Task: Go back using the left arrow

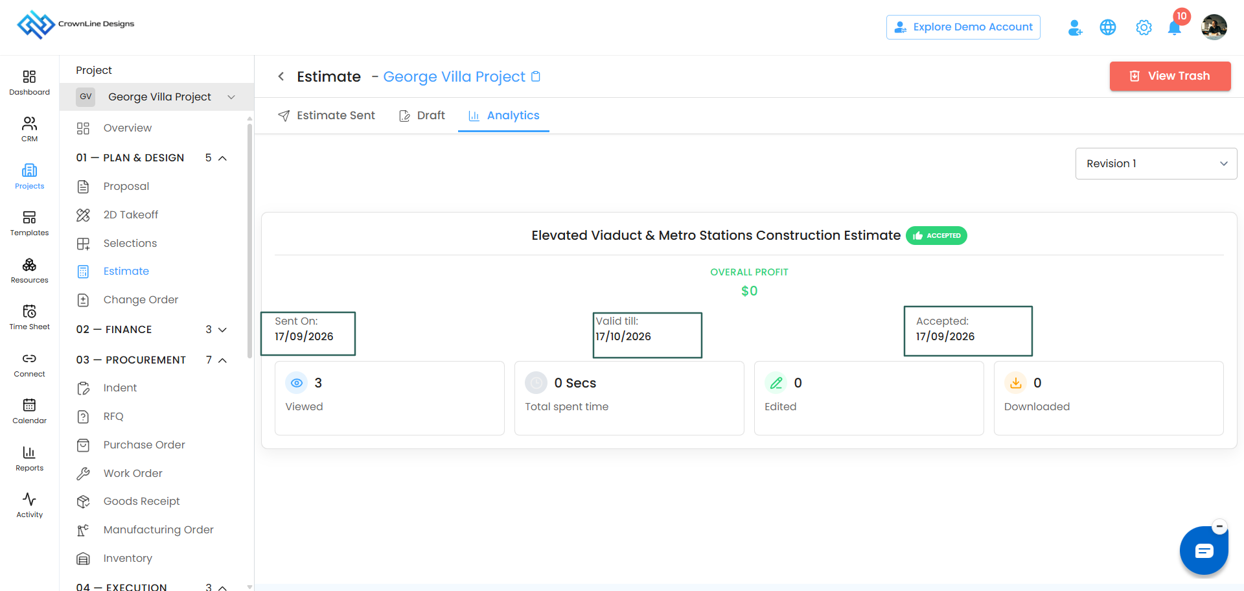Action: (281, 76)
